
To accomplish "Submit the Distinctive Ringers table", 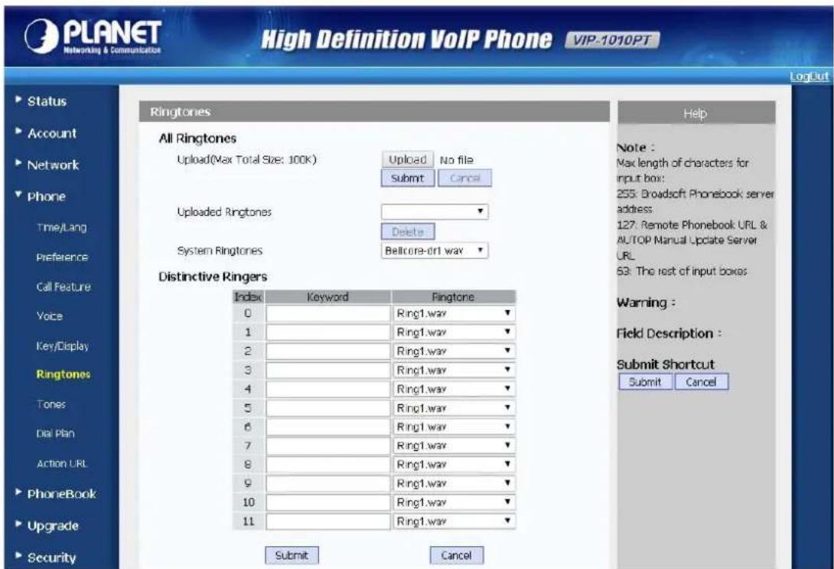I will pyautogui.click(x=292, y=555).
